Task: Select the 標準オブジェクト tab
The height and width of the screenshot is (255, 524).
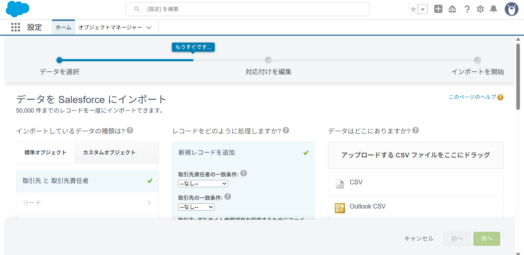Action: [x=45, y=153]
